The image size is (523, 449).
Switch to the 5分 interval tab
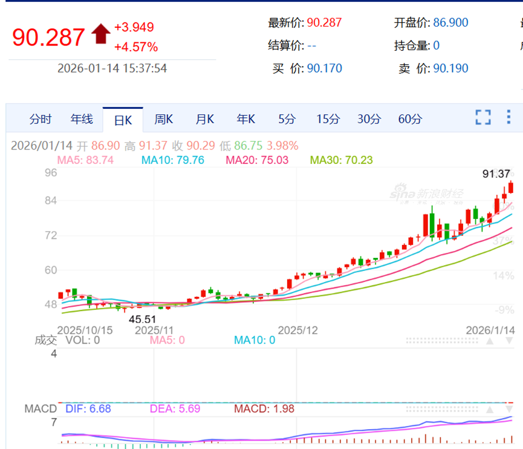(286, 119)
